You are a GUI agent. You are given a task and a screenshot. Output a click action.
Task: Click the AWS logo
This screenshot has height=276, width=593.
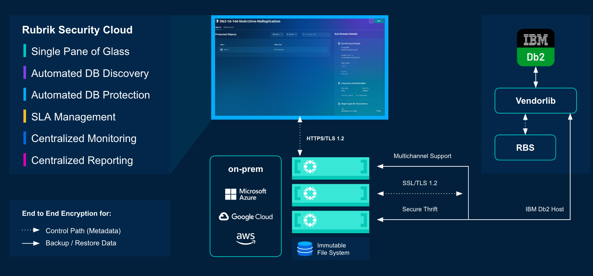(246, 238)
